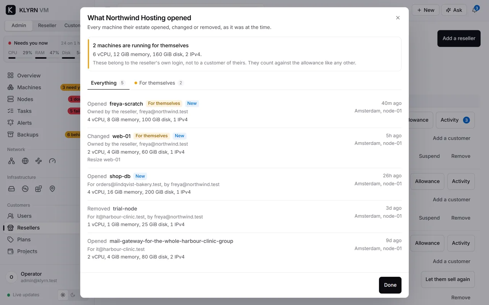The width and height of the screenshot is (489, 305).
Task: Click the Add a reseller button
Action: pyautogui.click(x=459, y=39)
